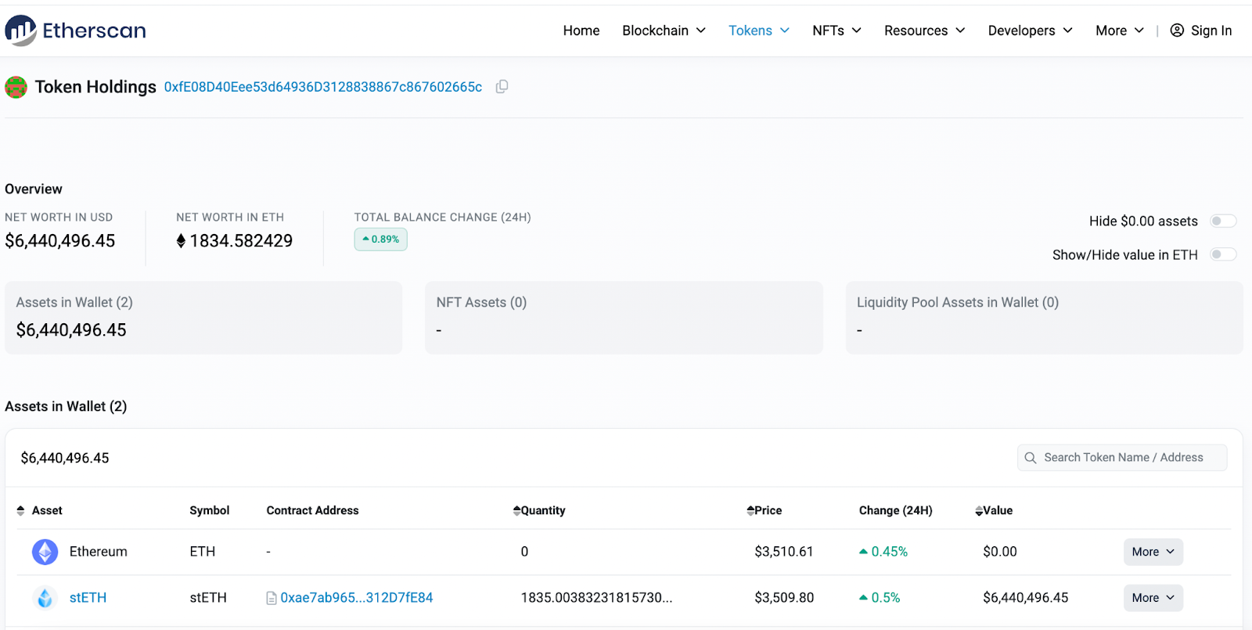Click the Sign In user icon
The width and height of the screenshot is (1252, 630).
coord(1177,31)
